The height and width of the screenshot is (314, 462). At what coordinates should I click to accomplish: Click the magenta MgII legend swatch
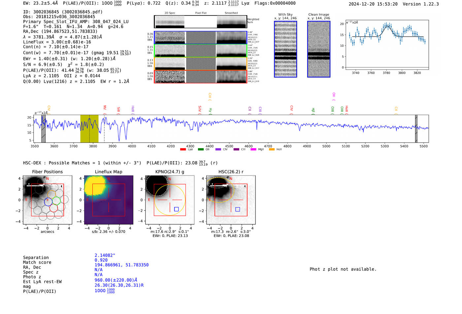[x=253, y=149]
